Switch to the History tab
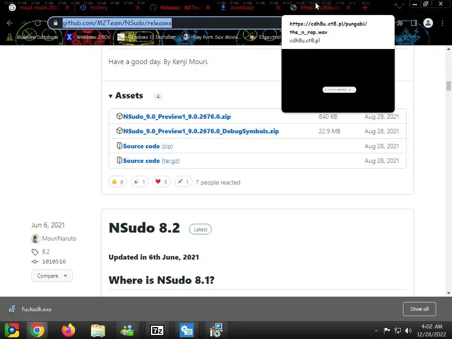 coord(98,8)
